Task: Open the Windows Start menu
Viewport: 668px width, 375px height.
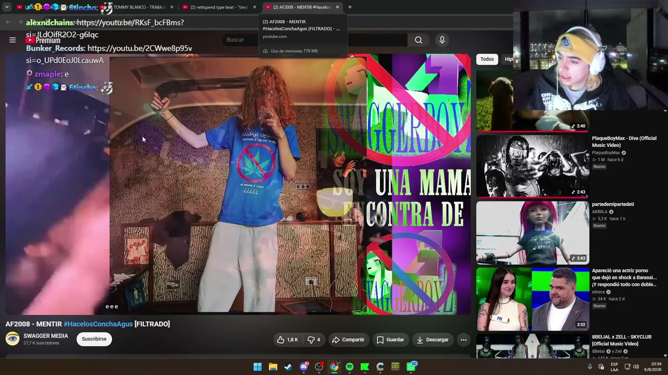Action: coord(257,367)
